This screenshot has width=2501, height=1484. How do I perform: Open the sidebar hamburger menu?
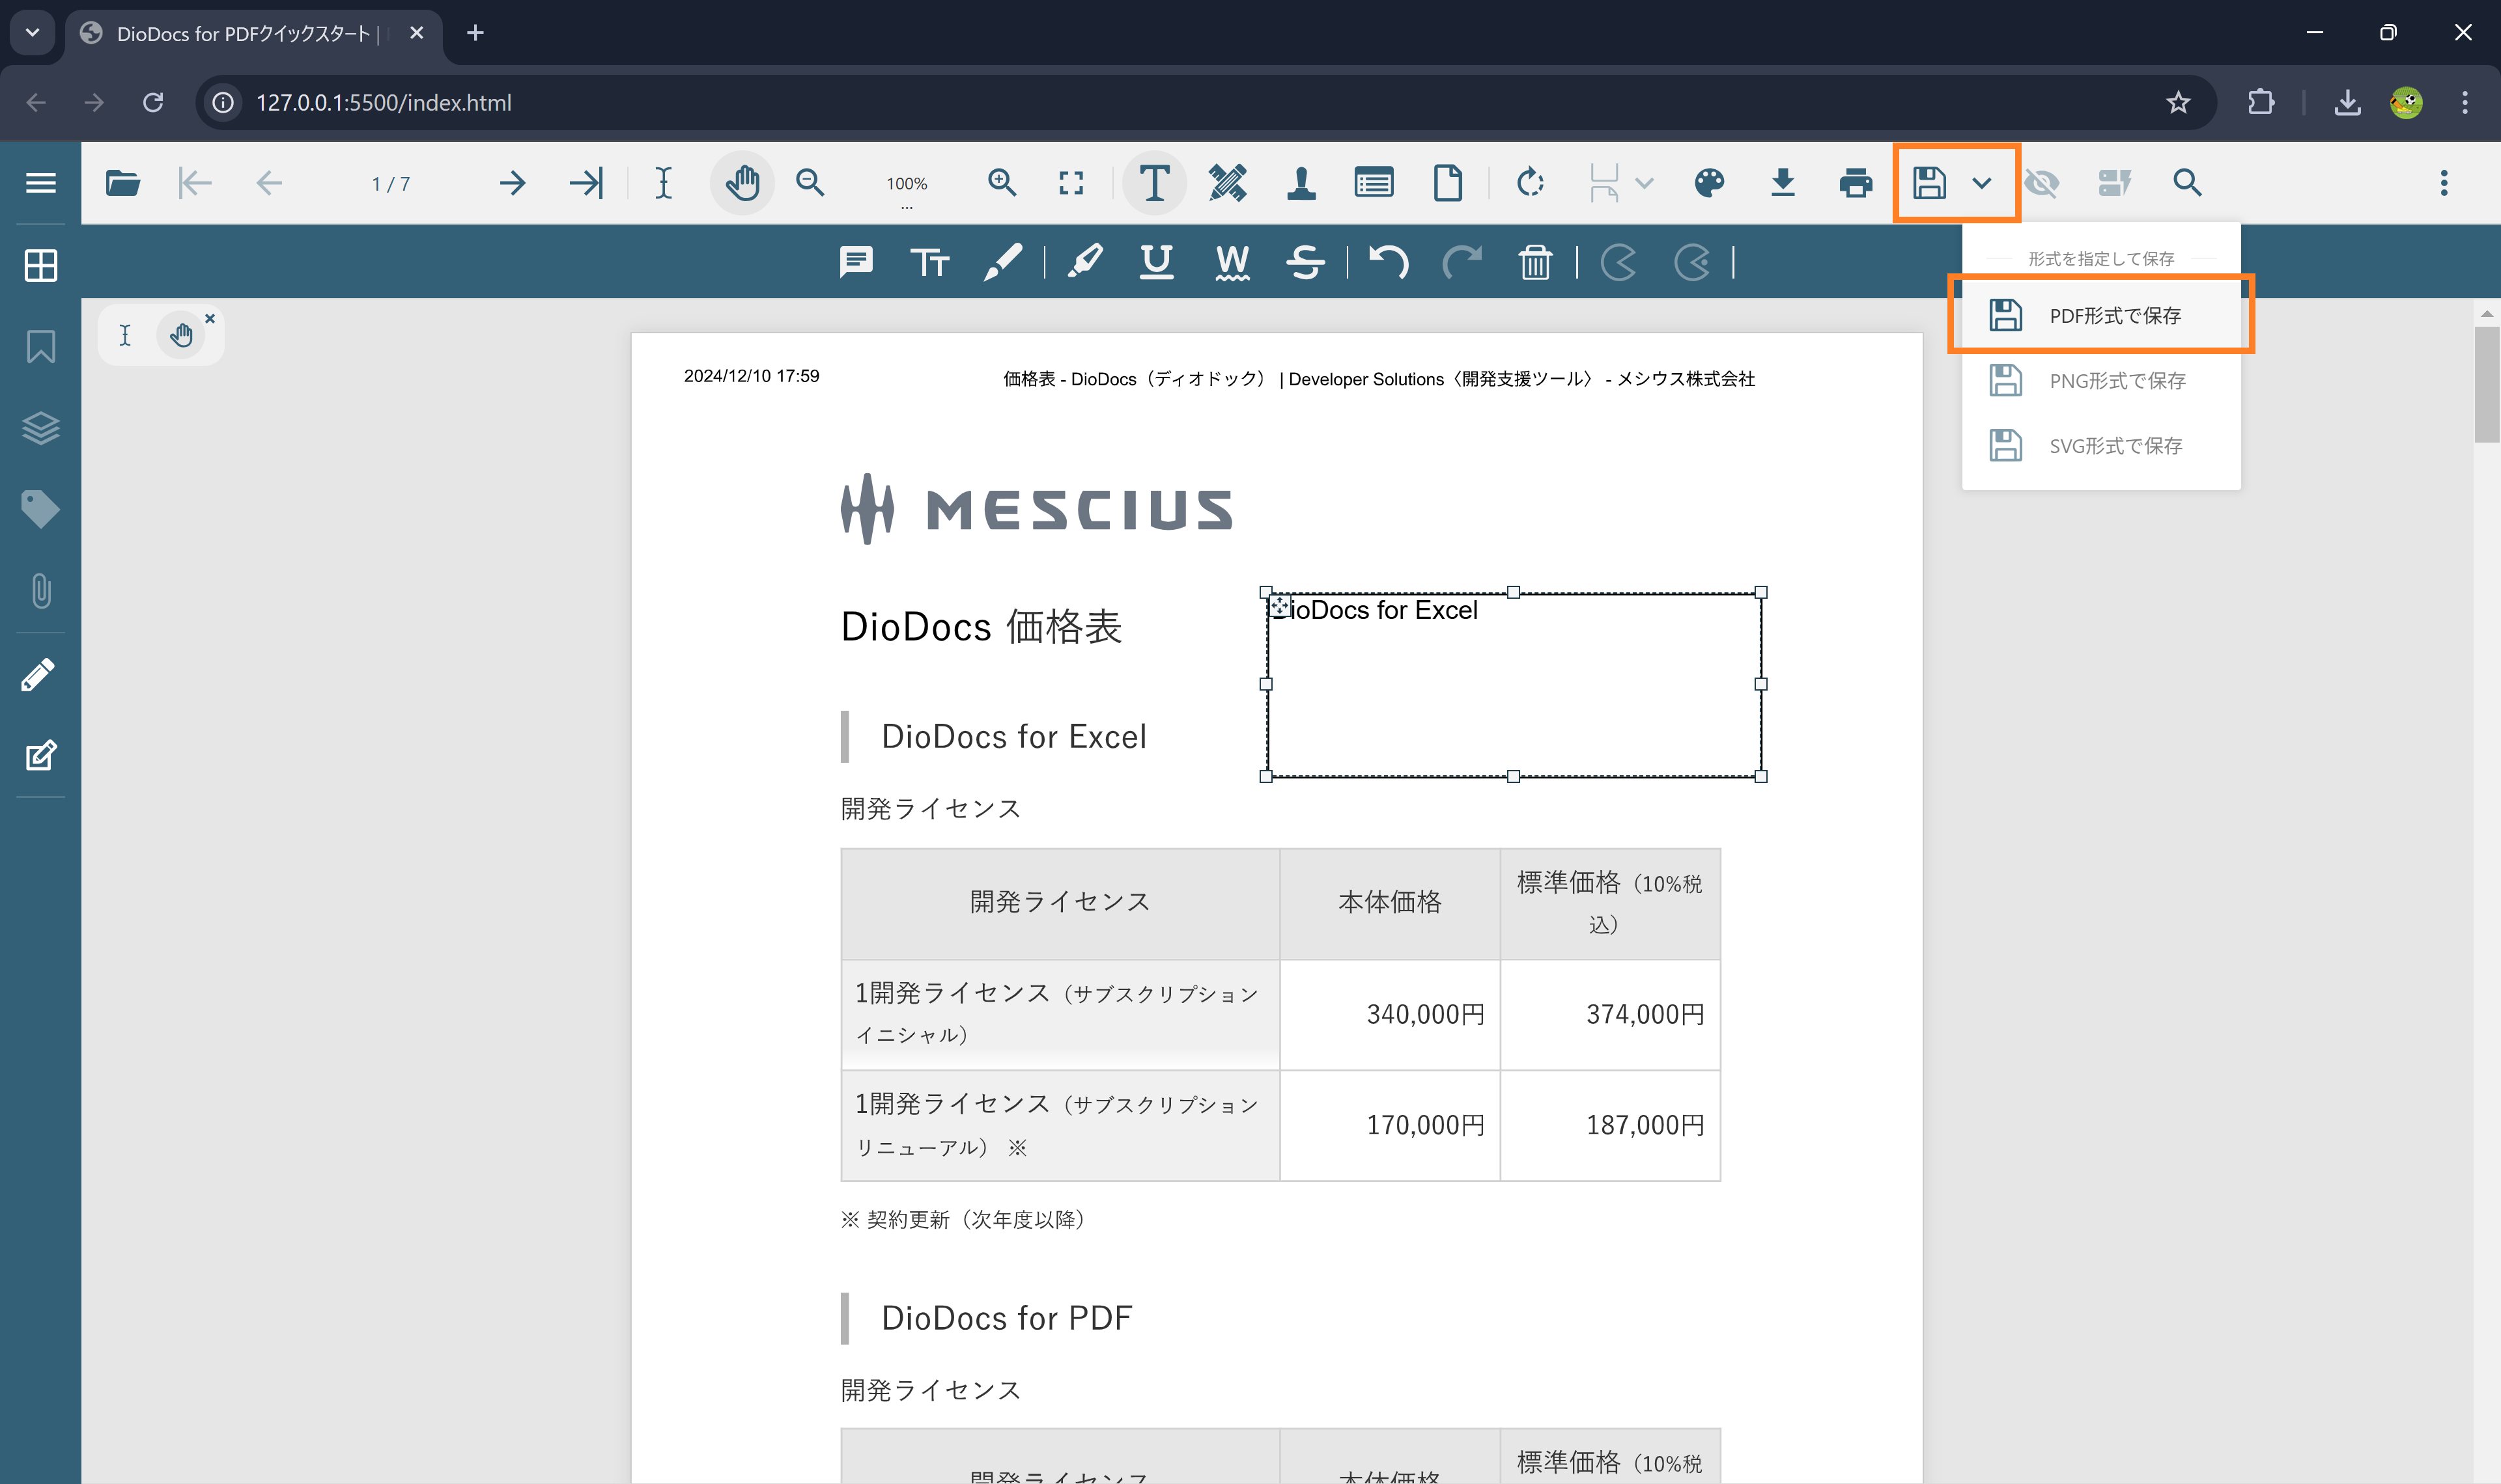[41, 183]
